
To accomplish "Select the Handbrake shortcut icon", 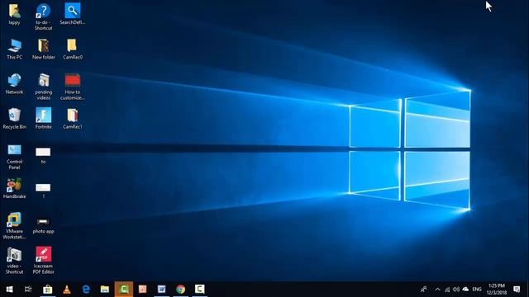I will coord(14,188).
